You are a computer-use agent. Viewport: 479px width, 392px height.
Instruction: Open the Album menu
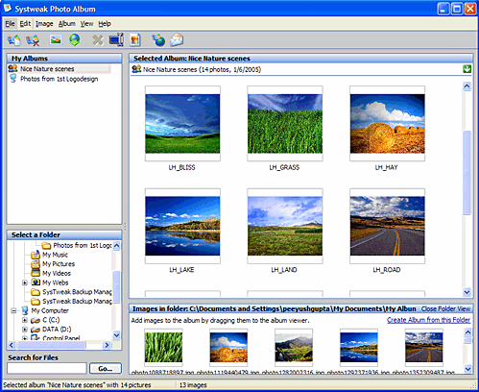tap(66, 24)
